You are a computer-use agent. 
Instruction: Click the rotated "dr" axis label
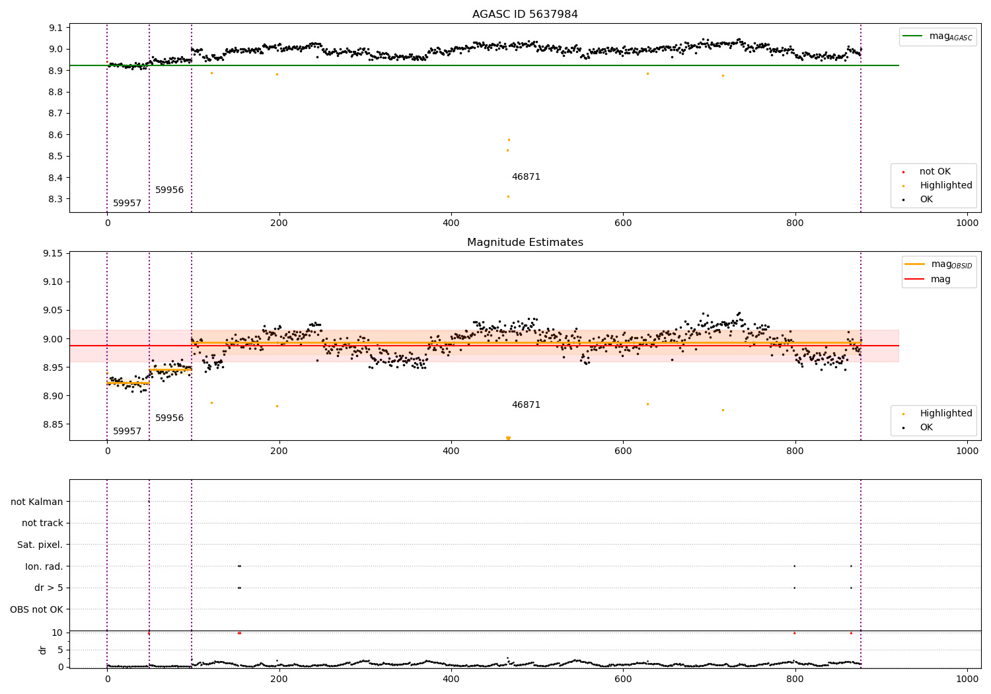(x=43, y=650)
